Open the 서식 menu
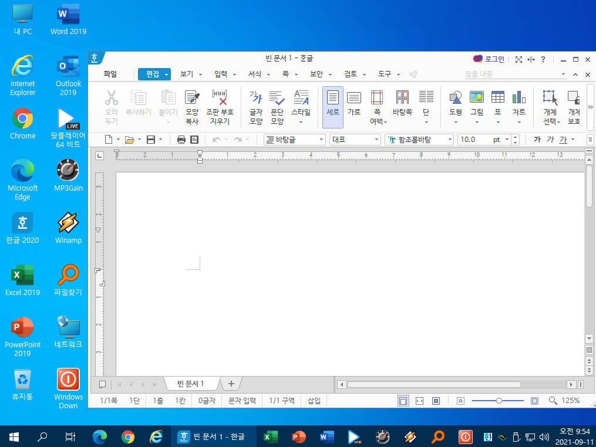The width and height of the screenshot is (596, 447). [258, 74]
